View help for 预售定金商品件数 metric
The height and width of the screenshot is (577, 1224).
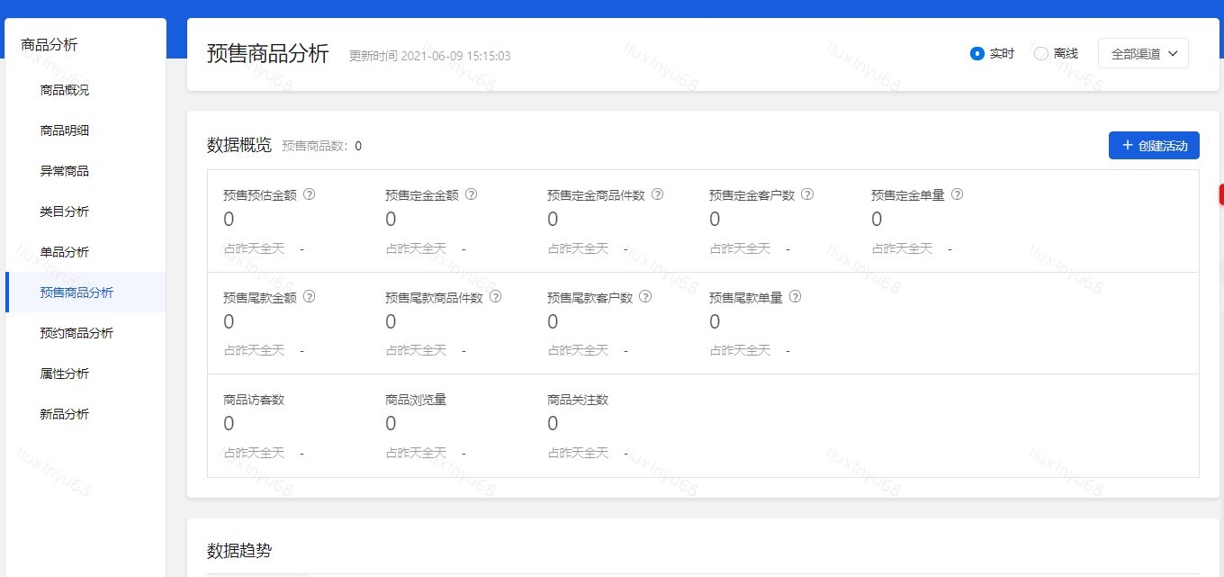coord(658,194)
